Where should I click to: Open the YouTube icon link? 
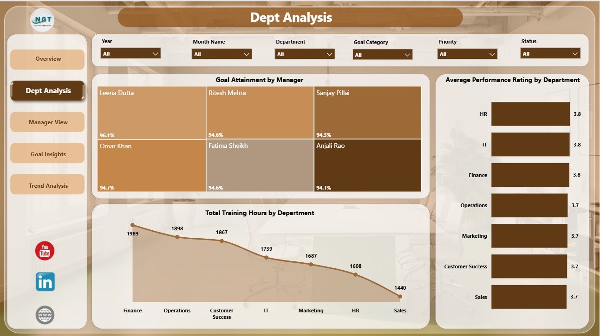[45, 251]
